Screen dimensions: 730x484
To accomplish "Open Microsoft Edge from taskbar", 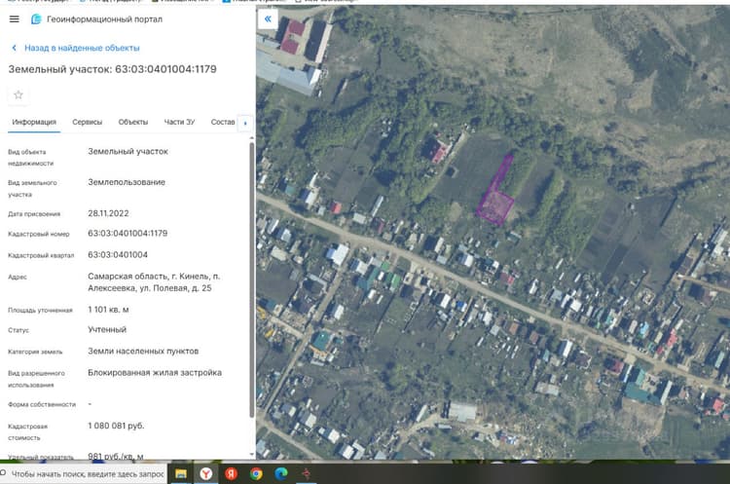I will coord(280,474).
